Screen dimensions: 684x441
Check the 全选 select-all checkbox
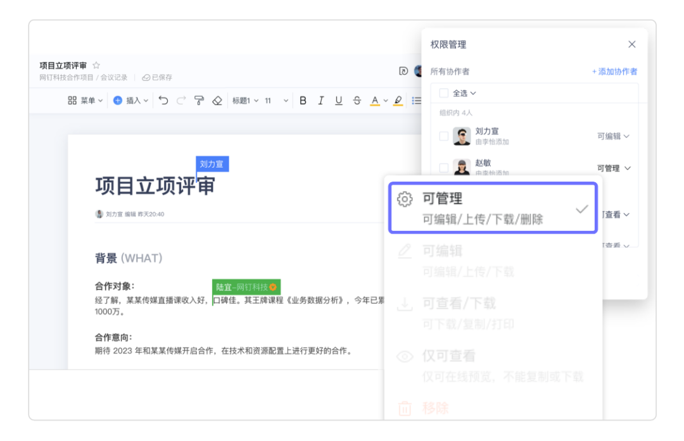(x=443, y=93)
